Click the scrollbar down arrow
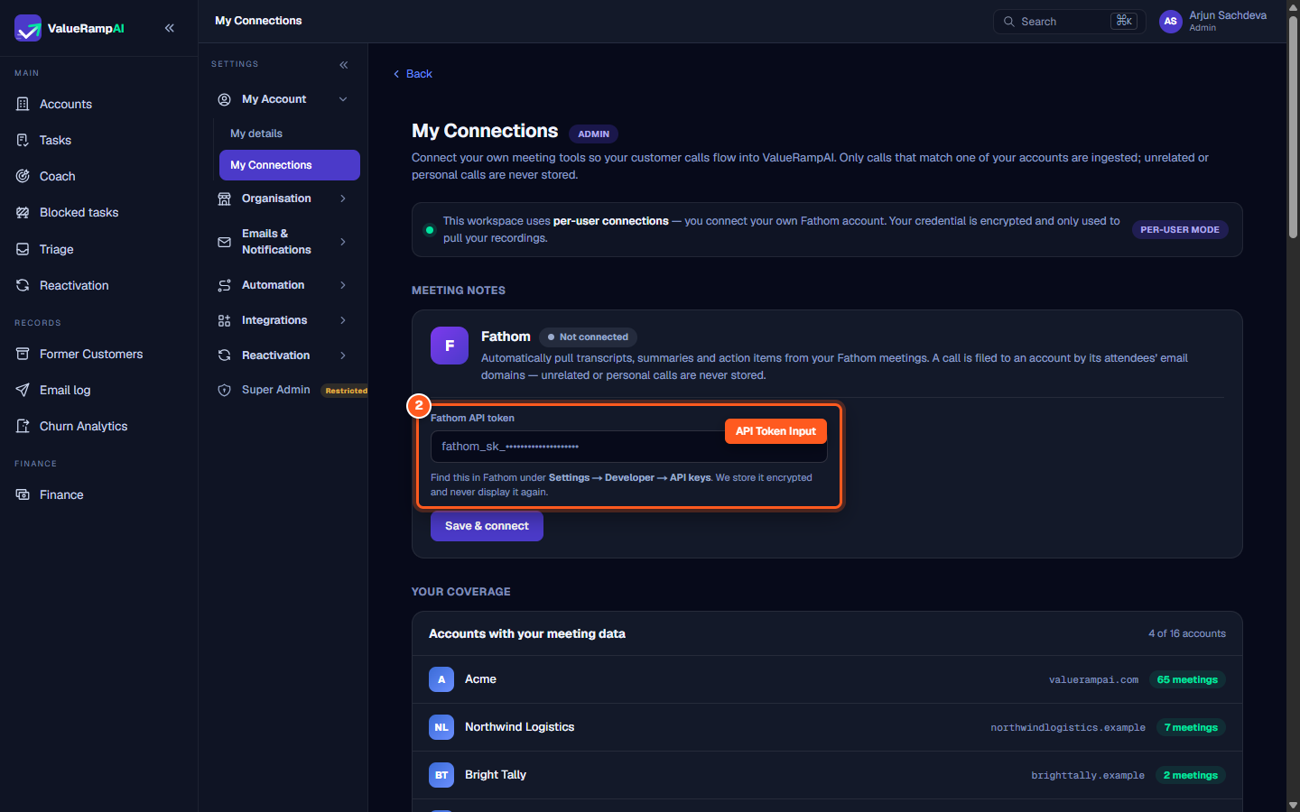This screenshot has width=1300, height=812. click(x=1293, y=805)
